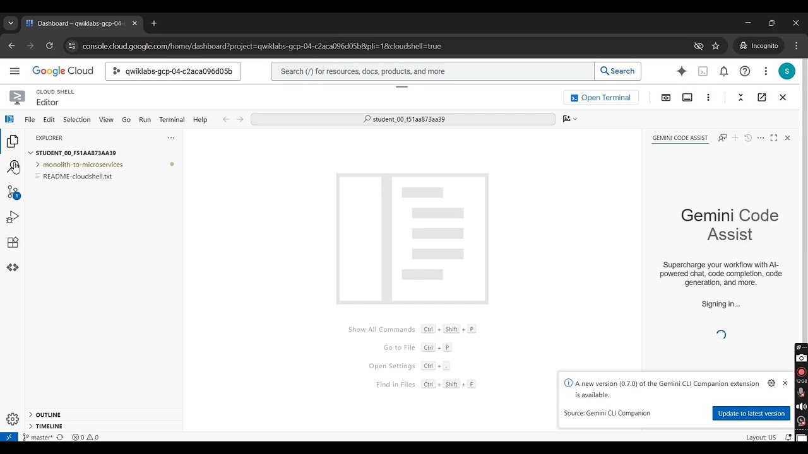Open the Run and Debug view
The image size is (808, 454).
[12, 217]
